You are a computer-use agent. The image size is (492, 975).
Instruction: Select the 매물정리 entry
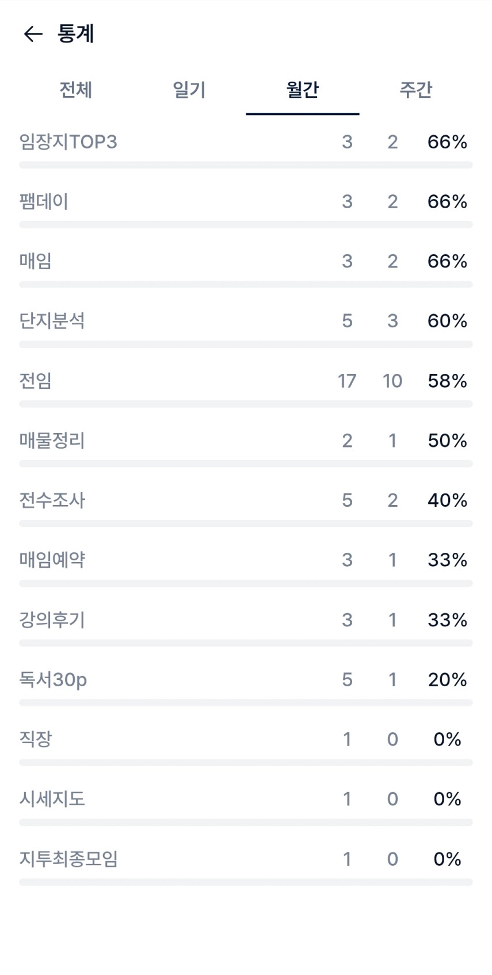tap(52, 441)
